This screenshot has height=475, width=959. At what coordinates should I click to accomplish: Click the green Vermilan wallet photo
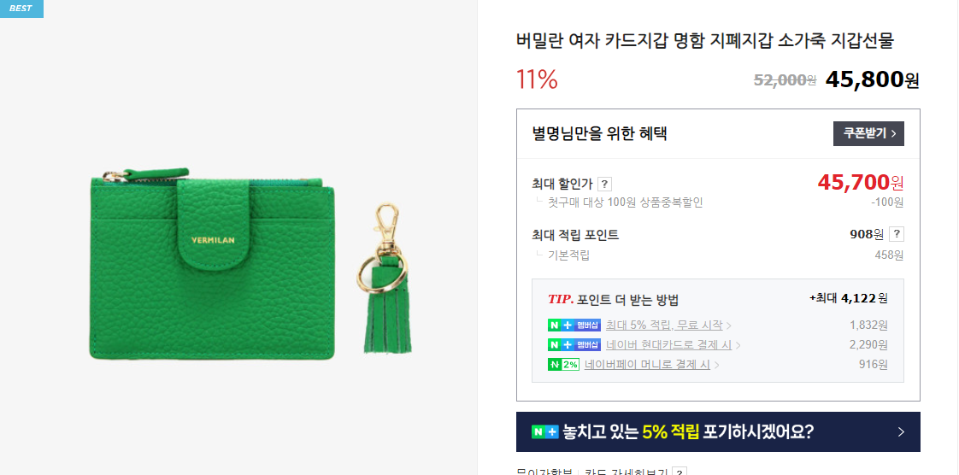(212, 264)
